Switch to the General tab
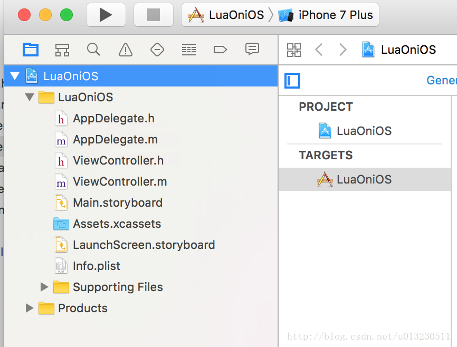The height and width of the screenshot is (347, 457). [x=441, y=81]
